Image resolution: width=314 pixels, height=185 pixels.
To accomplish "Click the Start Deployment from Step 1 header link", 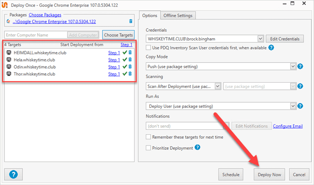I will coord(126,44).
